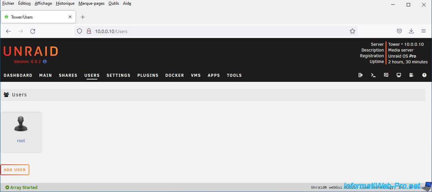Go to the Dashboard tab
432x192 pixels.
coord(18,75)
